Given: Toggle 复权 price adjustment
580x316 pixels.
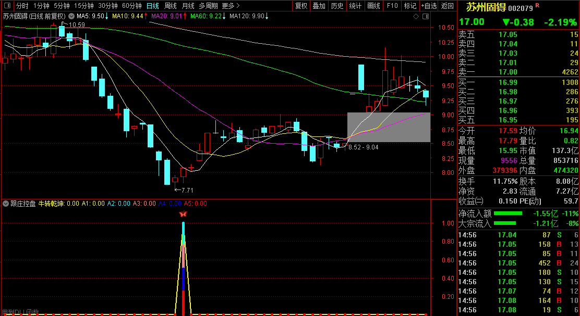Looking at the screenshot, I should (301, 6).
